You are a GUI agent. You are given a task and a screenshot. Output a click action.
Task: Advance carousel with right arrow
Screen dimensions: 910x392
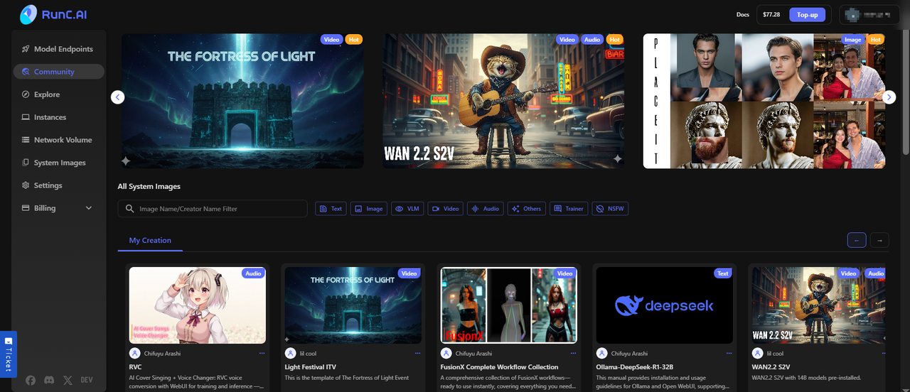pyautogui.click(x=889, y=97)
